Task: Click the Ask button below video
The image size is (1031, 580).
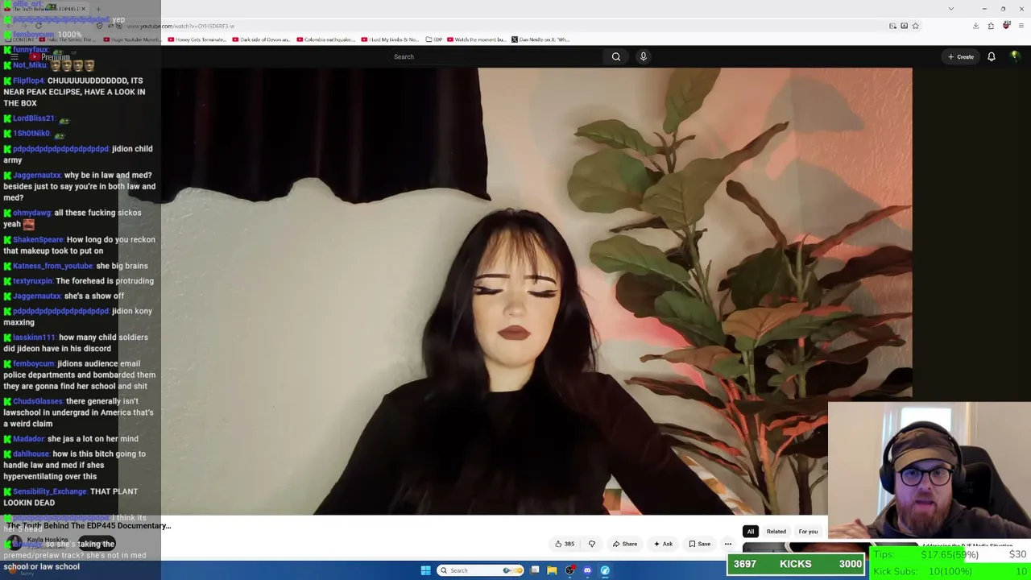Action: point(663,544)
